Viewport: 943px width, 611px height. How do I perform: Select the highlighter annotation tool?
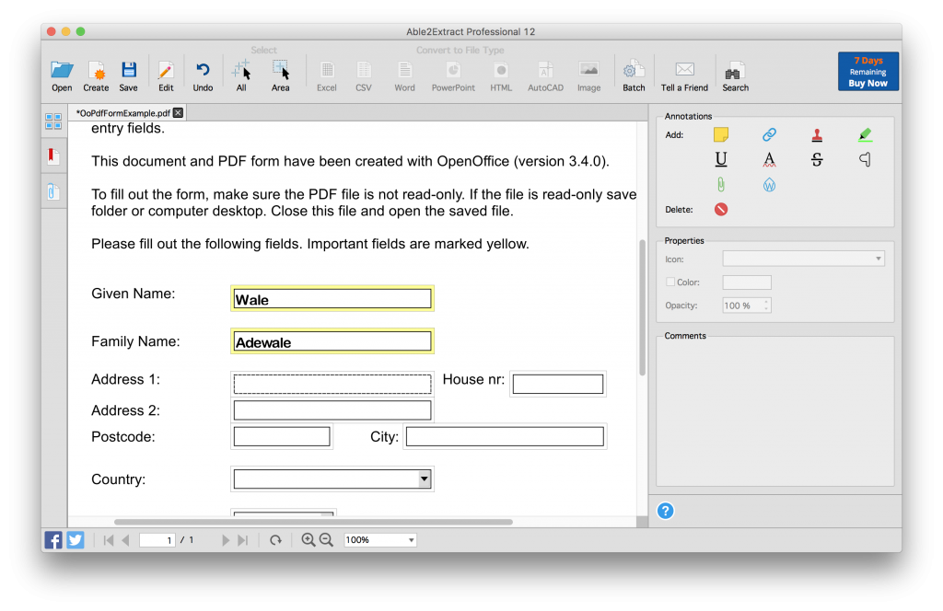click(x=864, y=134)
